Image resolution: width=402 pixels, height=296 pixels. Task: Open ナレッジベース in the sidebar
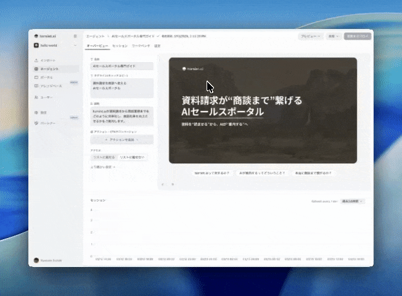56,86
